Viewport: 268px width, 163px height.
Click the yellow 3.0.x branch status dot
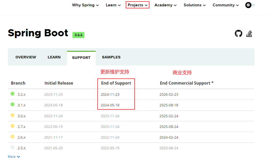[12, 116]
